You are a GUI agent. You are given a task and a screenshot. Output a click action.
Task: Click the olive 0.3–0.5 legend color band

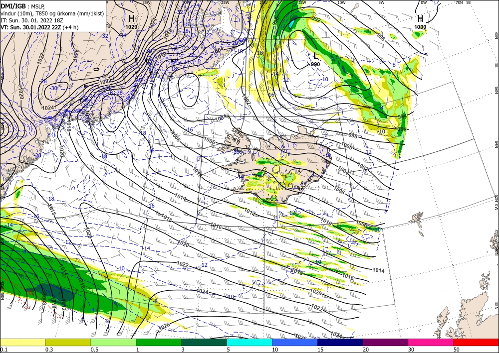[68, 342]
